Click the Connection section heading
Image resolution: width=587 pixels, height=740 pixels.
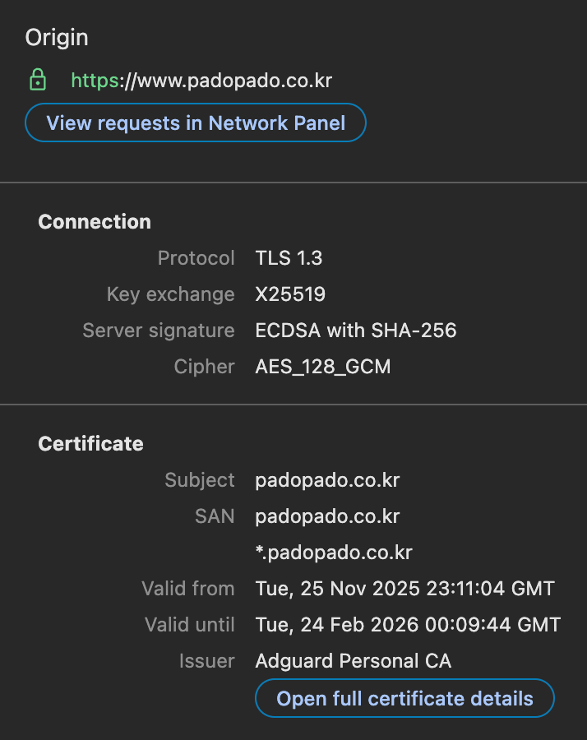(x=95, y=222)
